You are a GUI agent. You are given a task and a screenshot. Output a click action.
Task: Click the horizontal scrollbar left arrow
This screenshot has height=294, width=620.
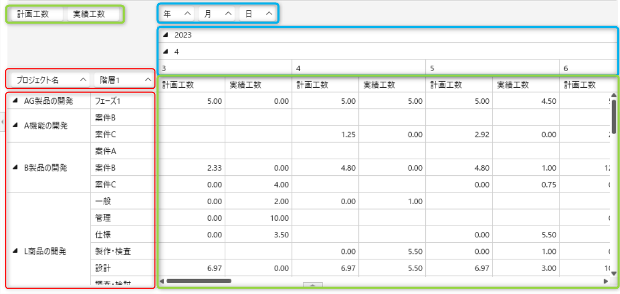[x=162, y=281]
